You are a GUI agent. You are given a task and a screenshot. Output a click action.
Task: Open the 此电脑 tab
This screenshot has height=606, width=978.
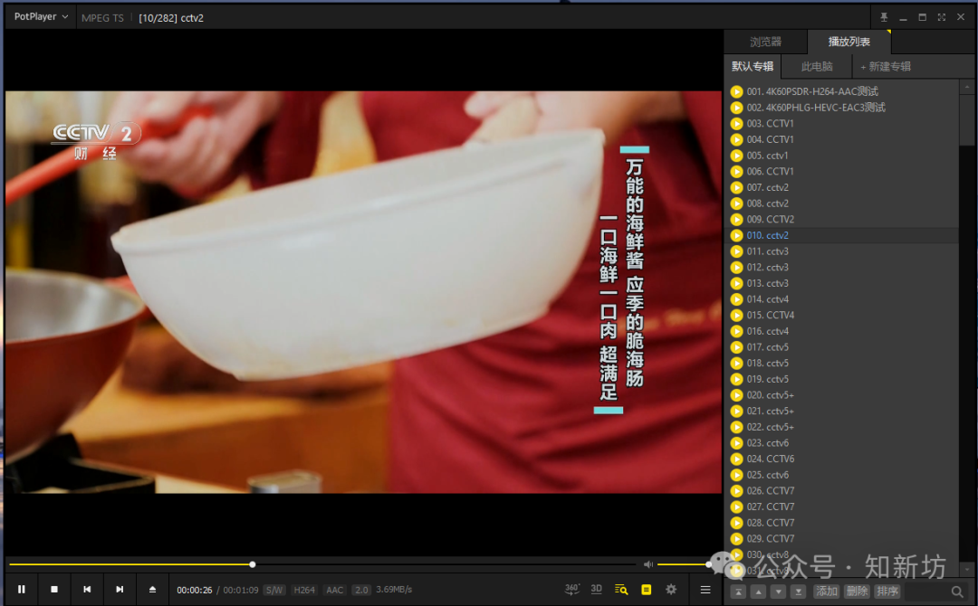[817, 66]
